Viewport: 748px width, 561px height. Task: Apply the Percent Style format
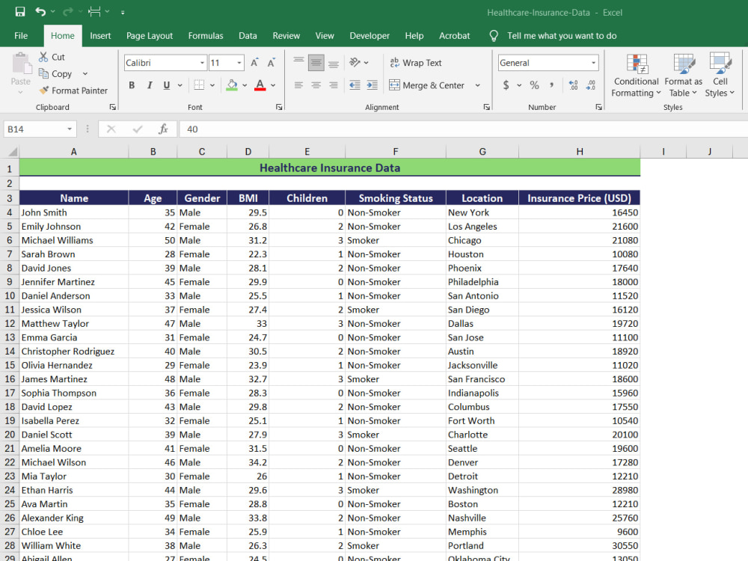tap(534, 85)
